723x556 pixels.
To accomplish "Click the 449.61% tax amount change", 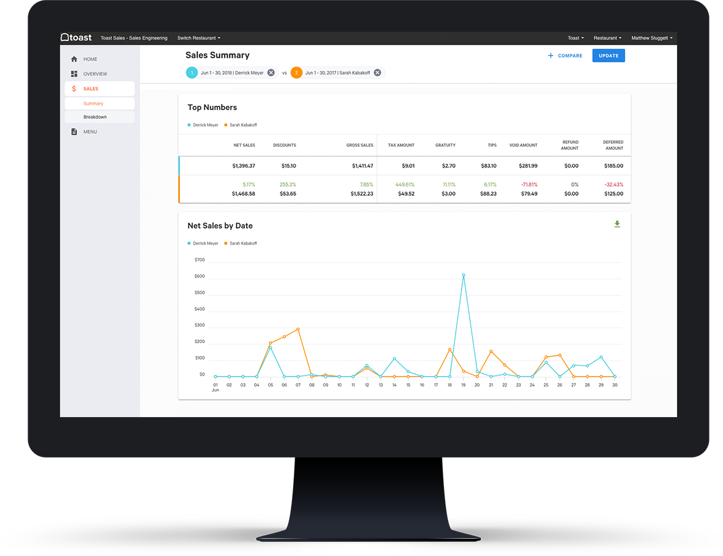I will [x=405, y=185].
